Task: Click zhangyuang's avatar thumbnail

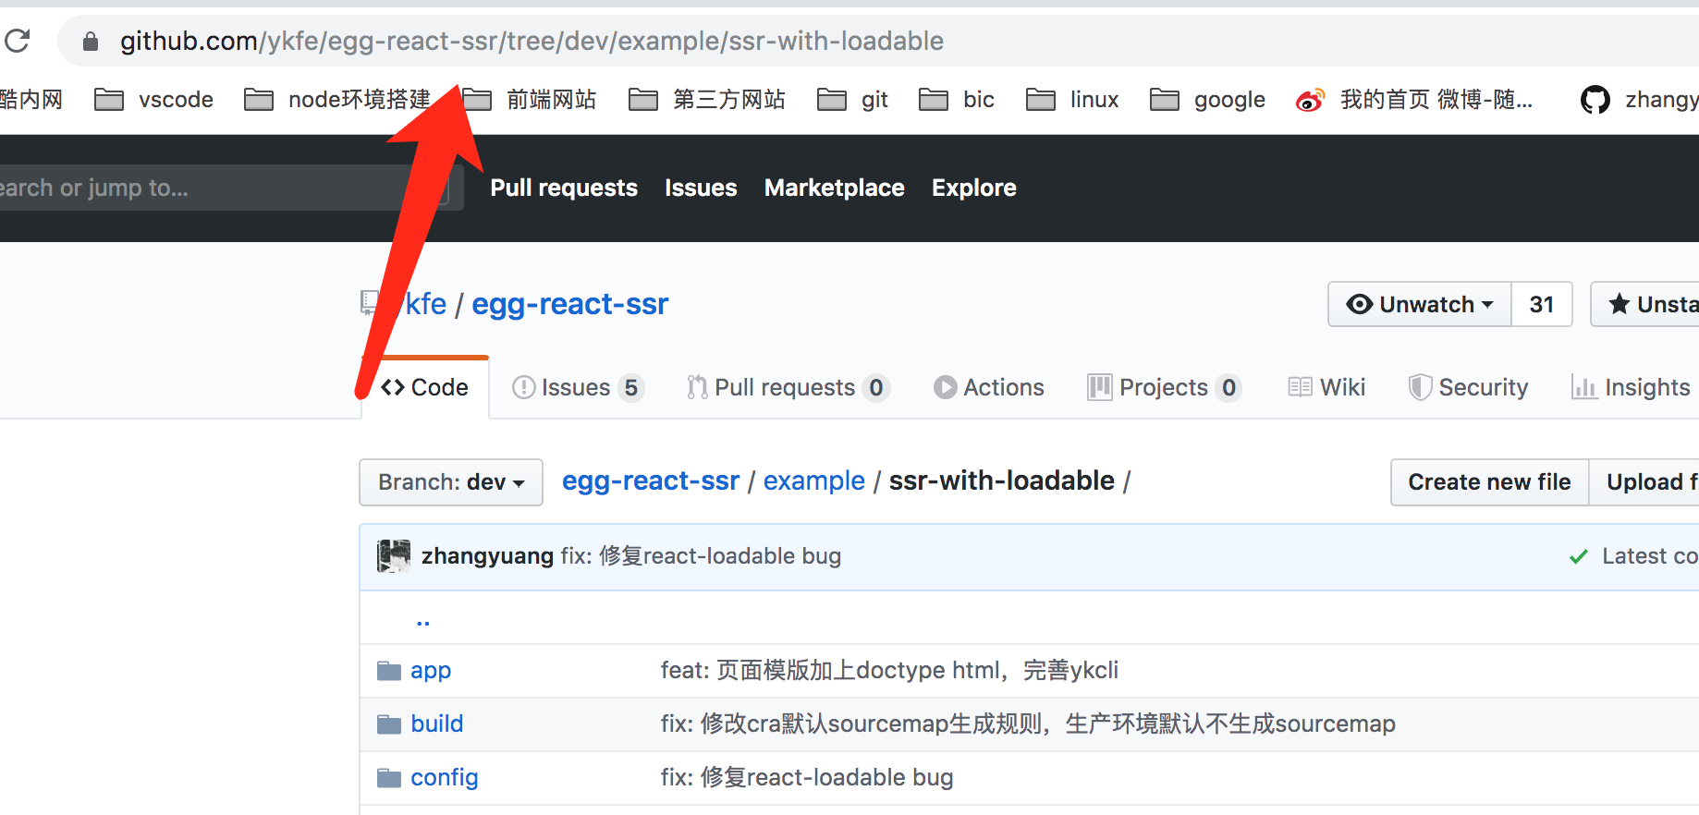Action: (x=394, y=556)
